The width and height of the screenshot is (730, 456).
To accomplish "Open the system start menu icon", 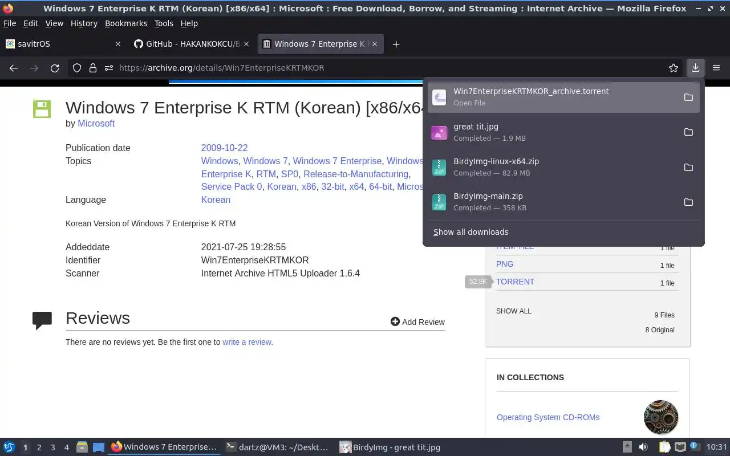I will tap(9, 447).
